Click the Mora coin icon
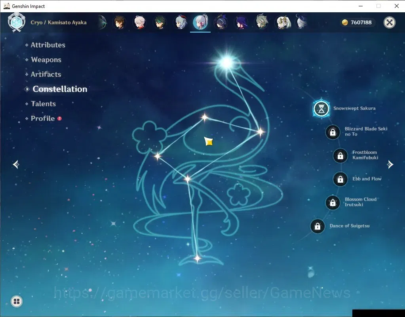 (x=345, y=23)
